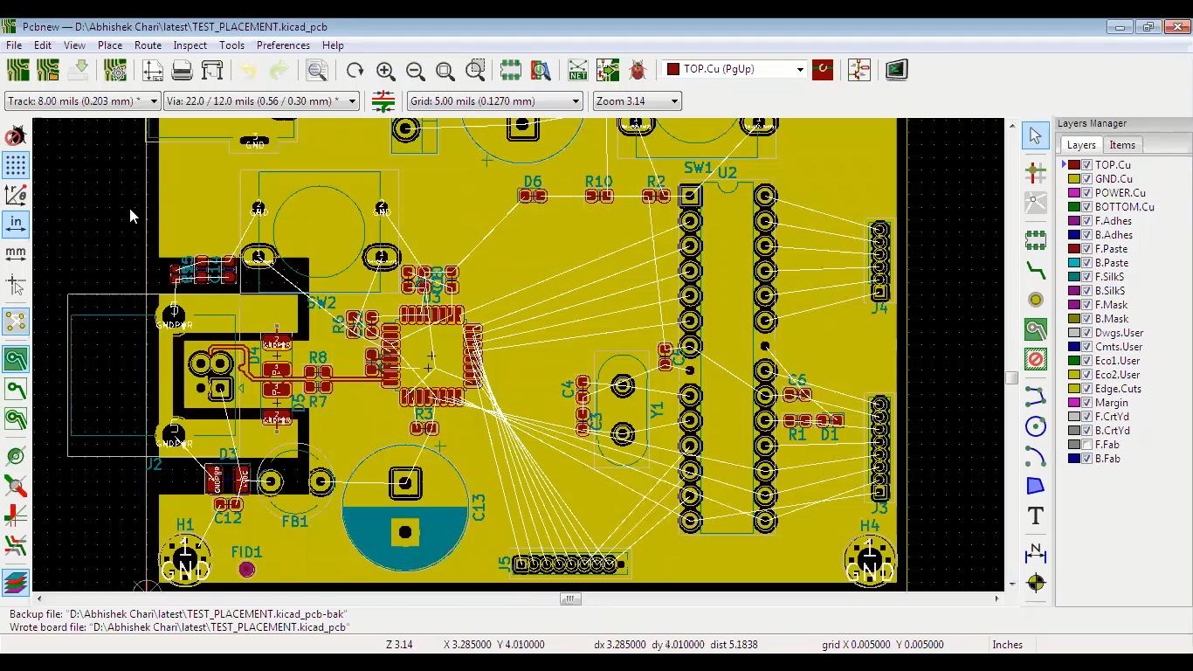
Task: Switch to the Layers tab
Action: click(1081, 145)
